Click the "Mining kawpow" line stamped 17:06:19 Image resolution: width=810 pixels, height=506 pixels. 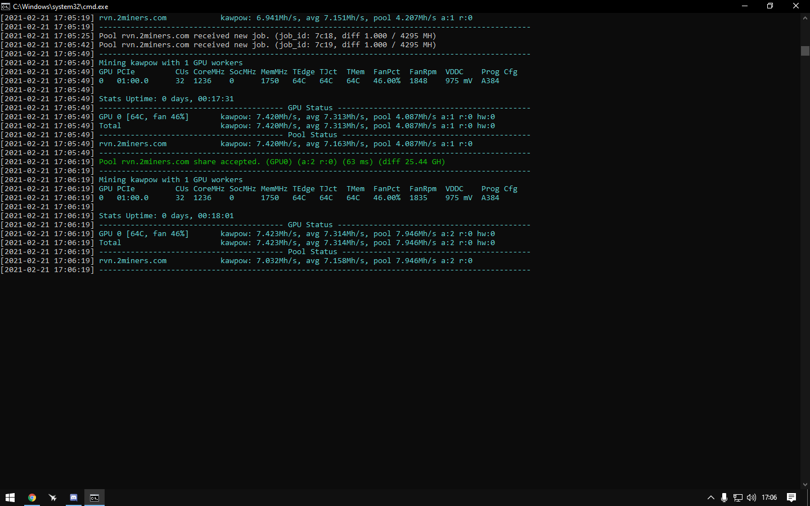click(171, 180)
